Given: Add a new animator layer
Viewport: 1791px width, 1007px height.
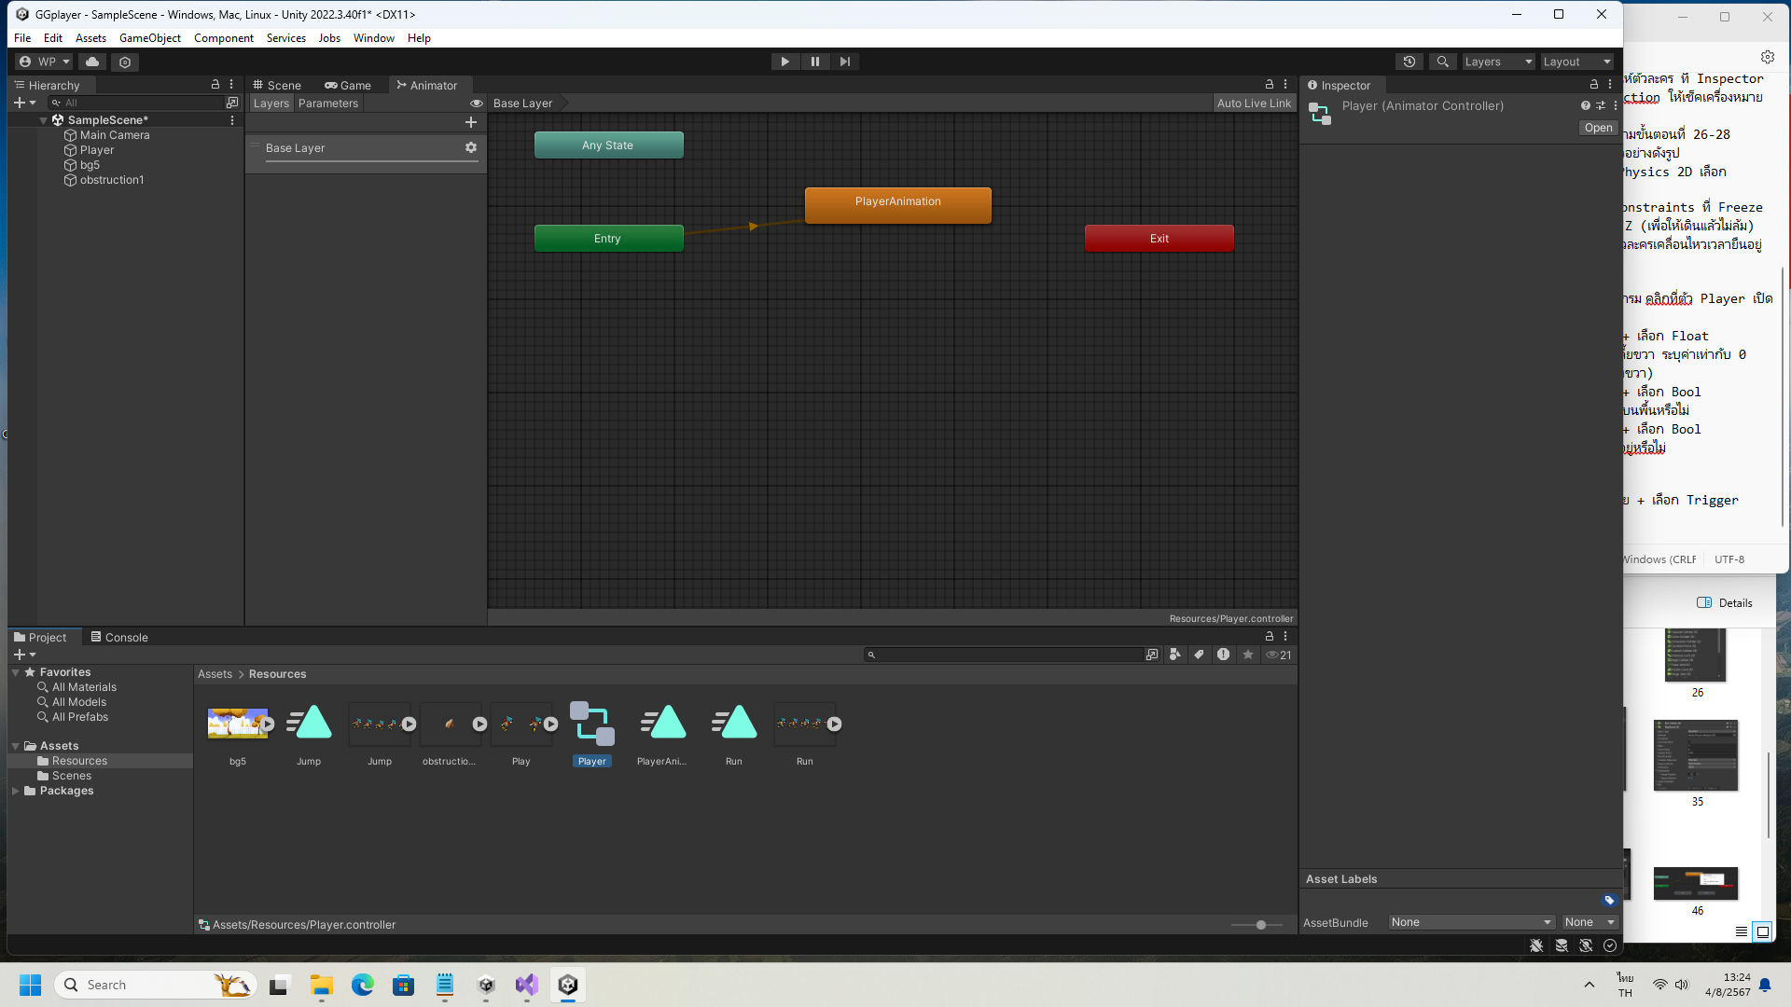Looking at the screenshot, I should pyautogui.click(x=471, y=122).
